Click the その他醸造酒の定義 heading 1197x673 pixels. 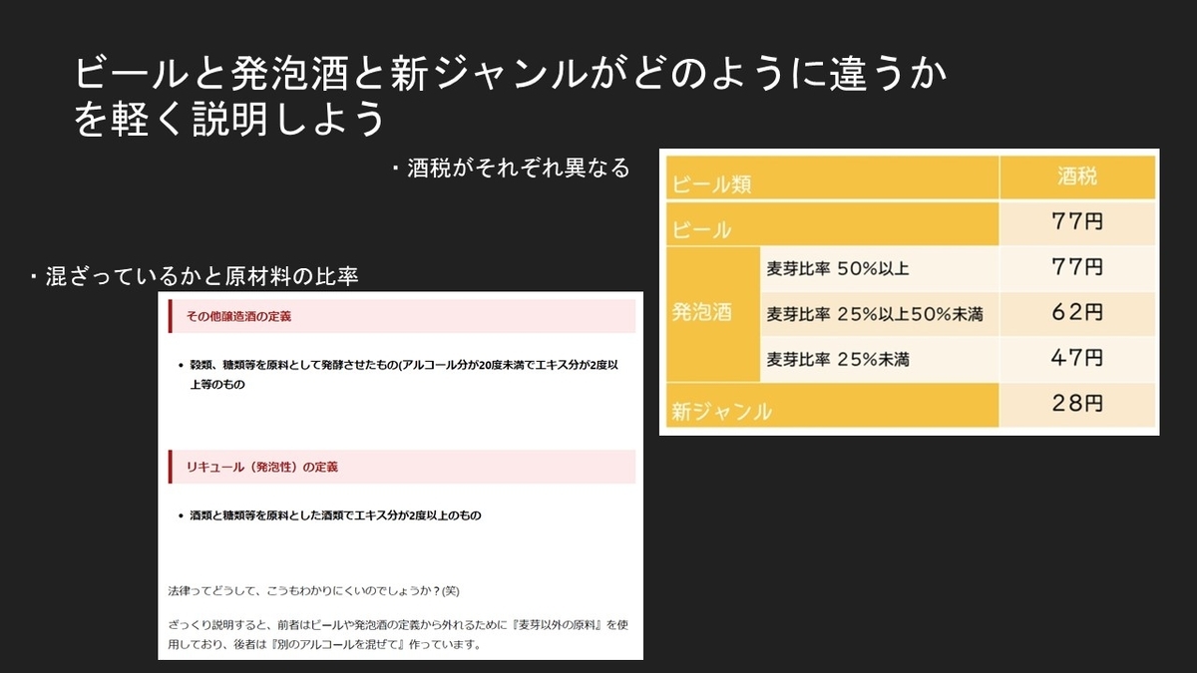pos(402,317)
